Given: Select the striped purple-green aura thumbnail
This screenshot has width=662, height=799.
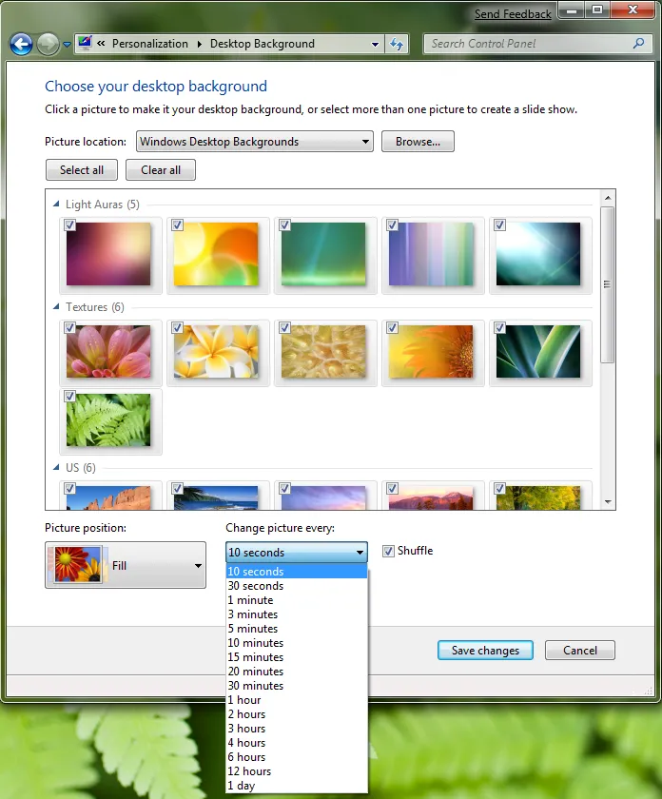Looking at the screenshot, I should [x=431, y=254].
